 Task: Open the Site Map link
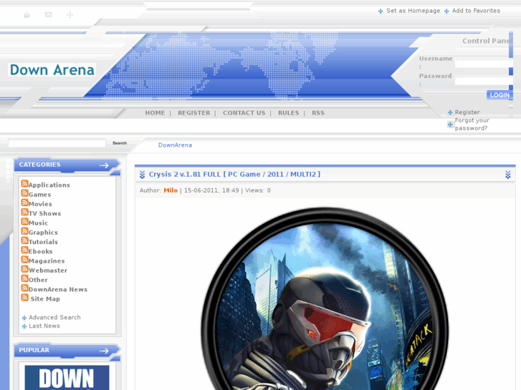(45, 298)
